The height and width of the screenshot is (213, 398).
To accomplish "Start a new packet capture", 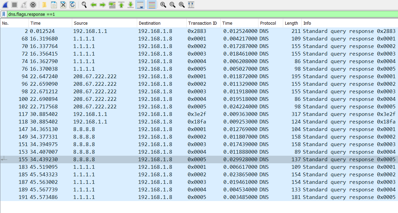I will (x=4, y=5).
